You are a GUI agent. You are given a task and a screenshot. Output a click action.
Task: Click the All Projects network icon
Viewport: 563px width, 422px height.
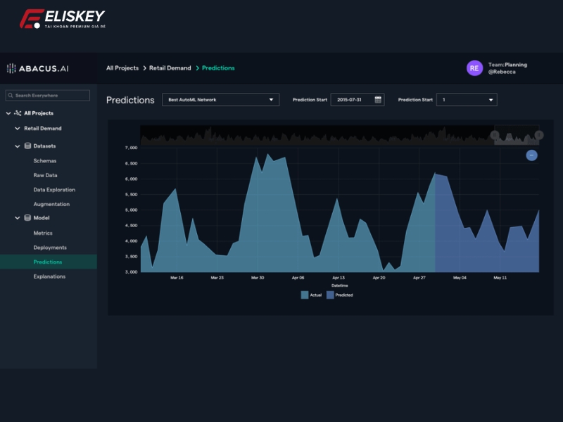18,113
